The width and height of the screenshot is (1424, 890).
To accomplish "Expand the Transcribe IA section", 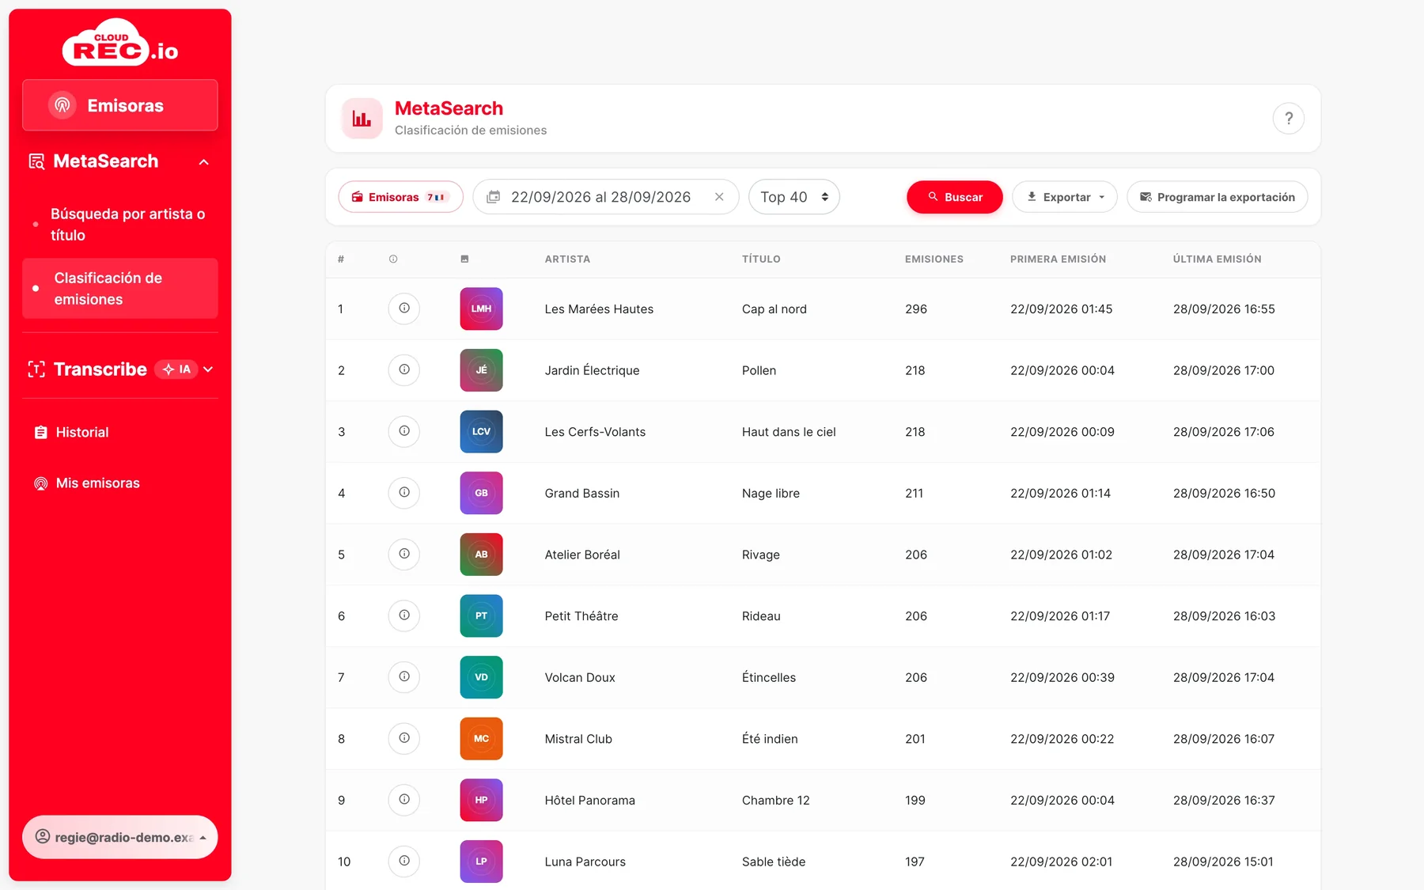I will [x=208, y=369].
